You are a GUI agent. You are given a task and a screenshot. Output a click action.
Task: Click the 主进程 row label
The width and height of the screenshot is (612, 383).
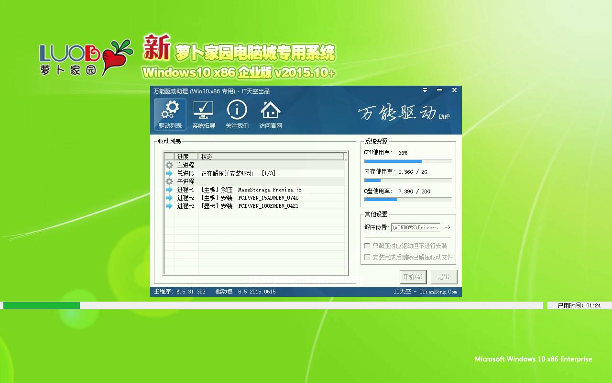[186, 165]
